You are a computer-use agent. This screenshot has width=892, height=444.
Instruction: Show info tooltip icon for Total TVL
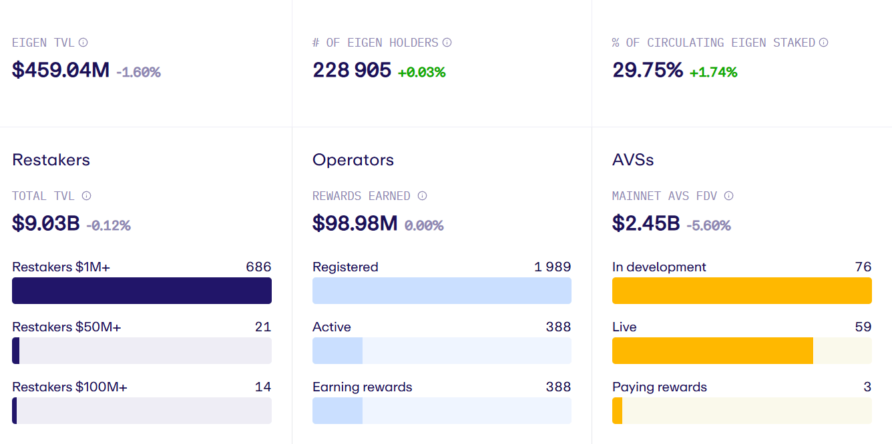[x=86, y=196]
